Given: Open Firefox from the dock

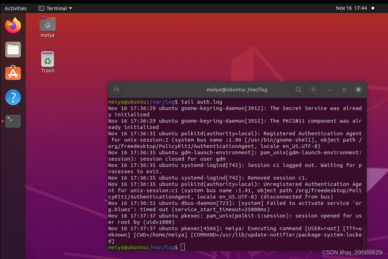Looking at the screenshot, I should pyautogui.click(x=13, y=25).
